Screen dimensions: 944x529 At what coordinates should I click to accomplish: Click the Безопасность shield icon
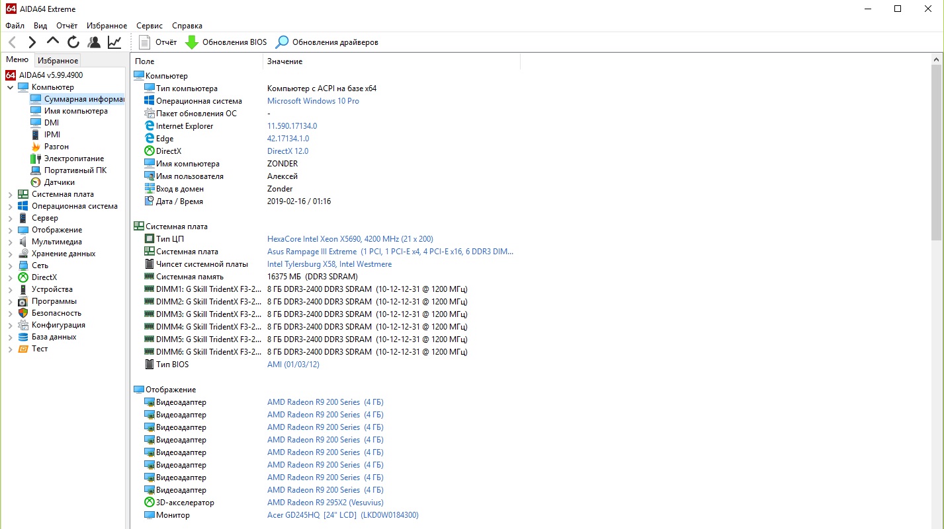tap(23, 313)
